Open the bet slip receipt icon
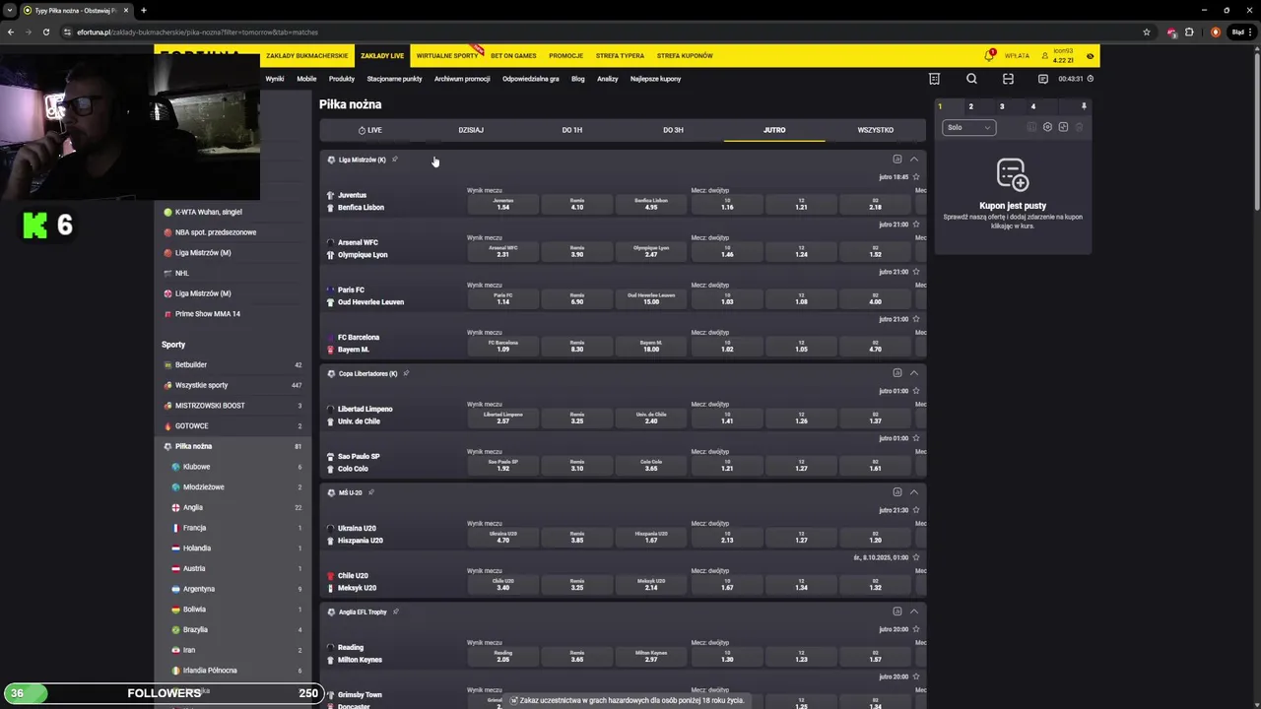The height and width of the screenshot is (709, 1261). click(x=934, y=79)
